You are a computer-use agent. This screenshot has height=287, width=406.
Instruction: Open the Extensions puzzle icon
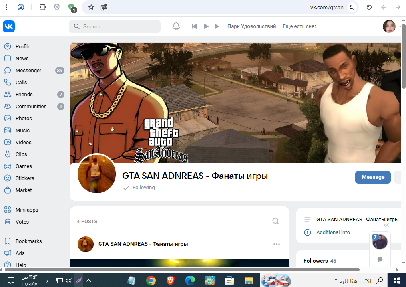click(42, 7)
